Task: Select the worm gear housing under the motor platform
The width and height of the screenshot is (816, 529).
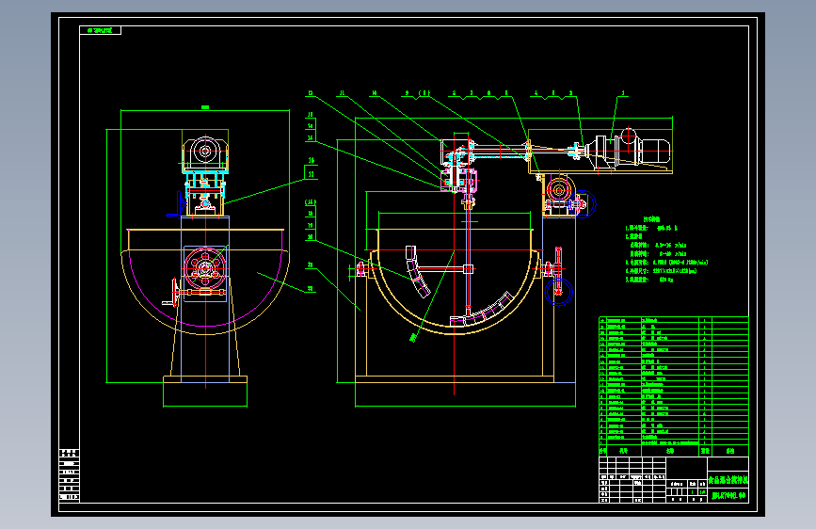Action: [559, 193]
